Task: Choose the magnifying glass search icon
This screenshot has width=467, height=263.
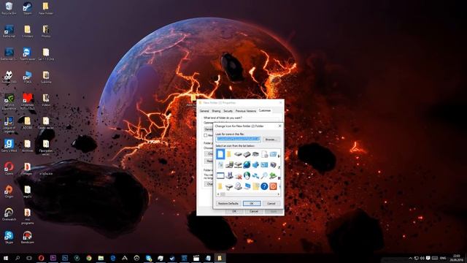Action: (x=264, y=175)
